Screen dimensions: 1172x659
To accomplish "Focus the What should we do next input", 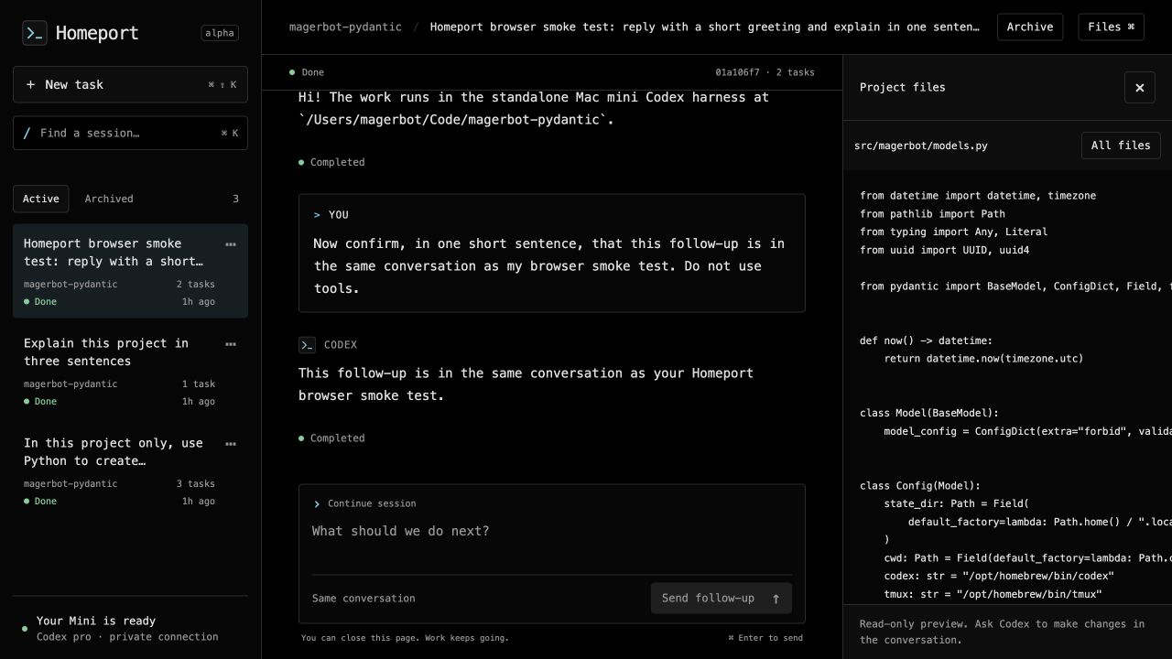I will pos(552,542).
